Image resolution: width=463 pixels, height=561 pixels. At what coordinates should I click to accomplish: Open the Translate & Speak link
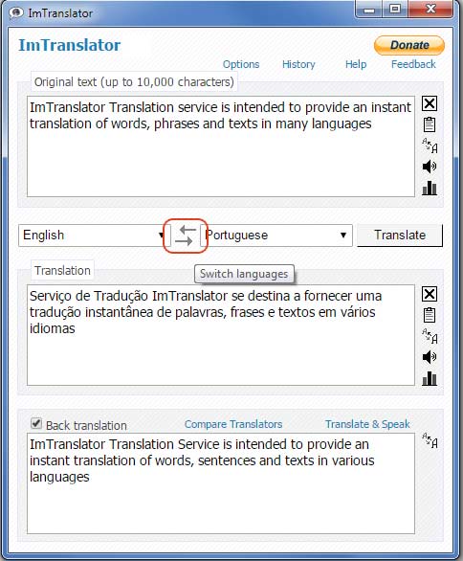click(367, 424)
